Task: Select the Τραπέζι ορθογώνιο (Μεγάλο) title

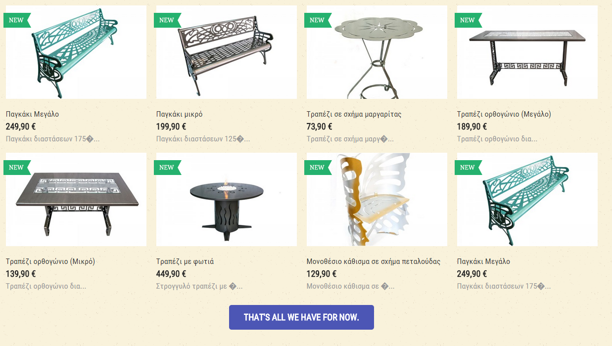Action: (x=504, y=114)
